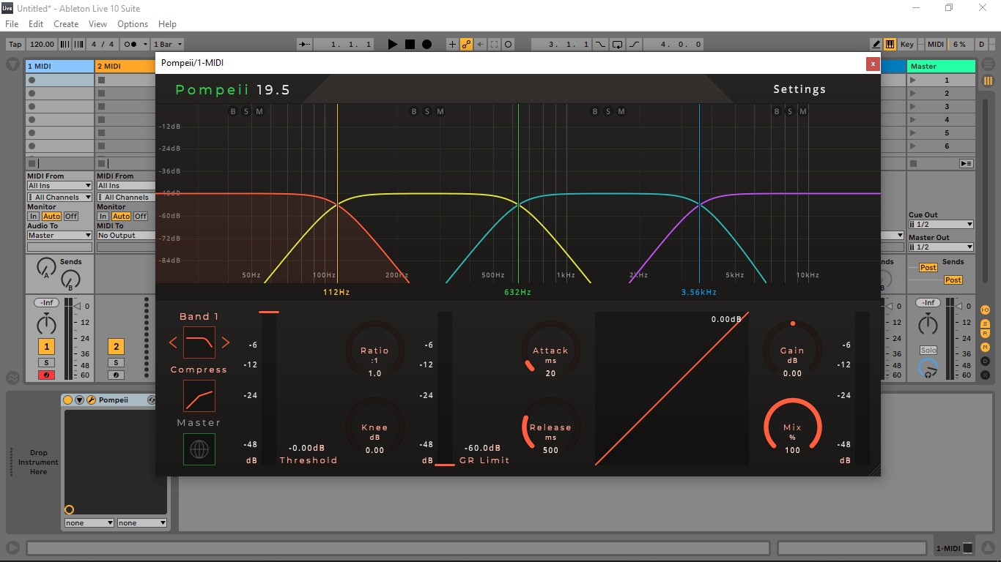Open the Create menu

(x=66, y=24)
